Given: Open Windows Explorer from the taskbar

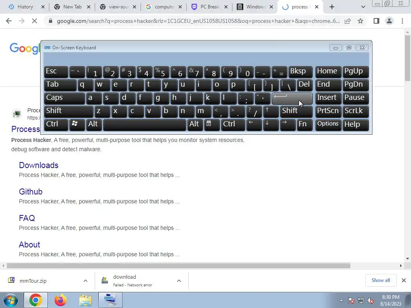Looking at the screenshot, I should tap(85, 300).
